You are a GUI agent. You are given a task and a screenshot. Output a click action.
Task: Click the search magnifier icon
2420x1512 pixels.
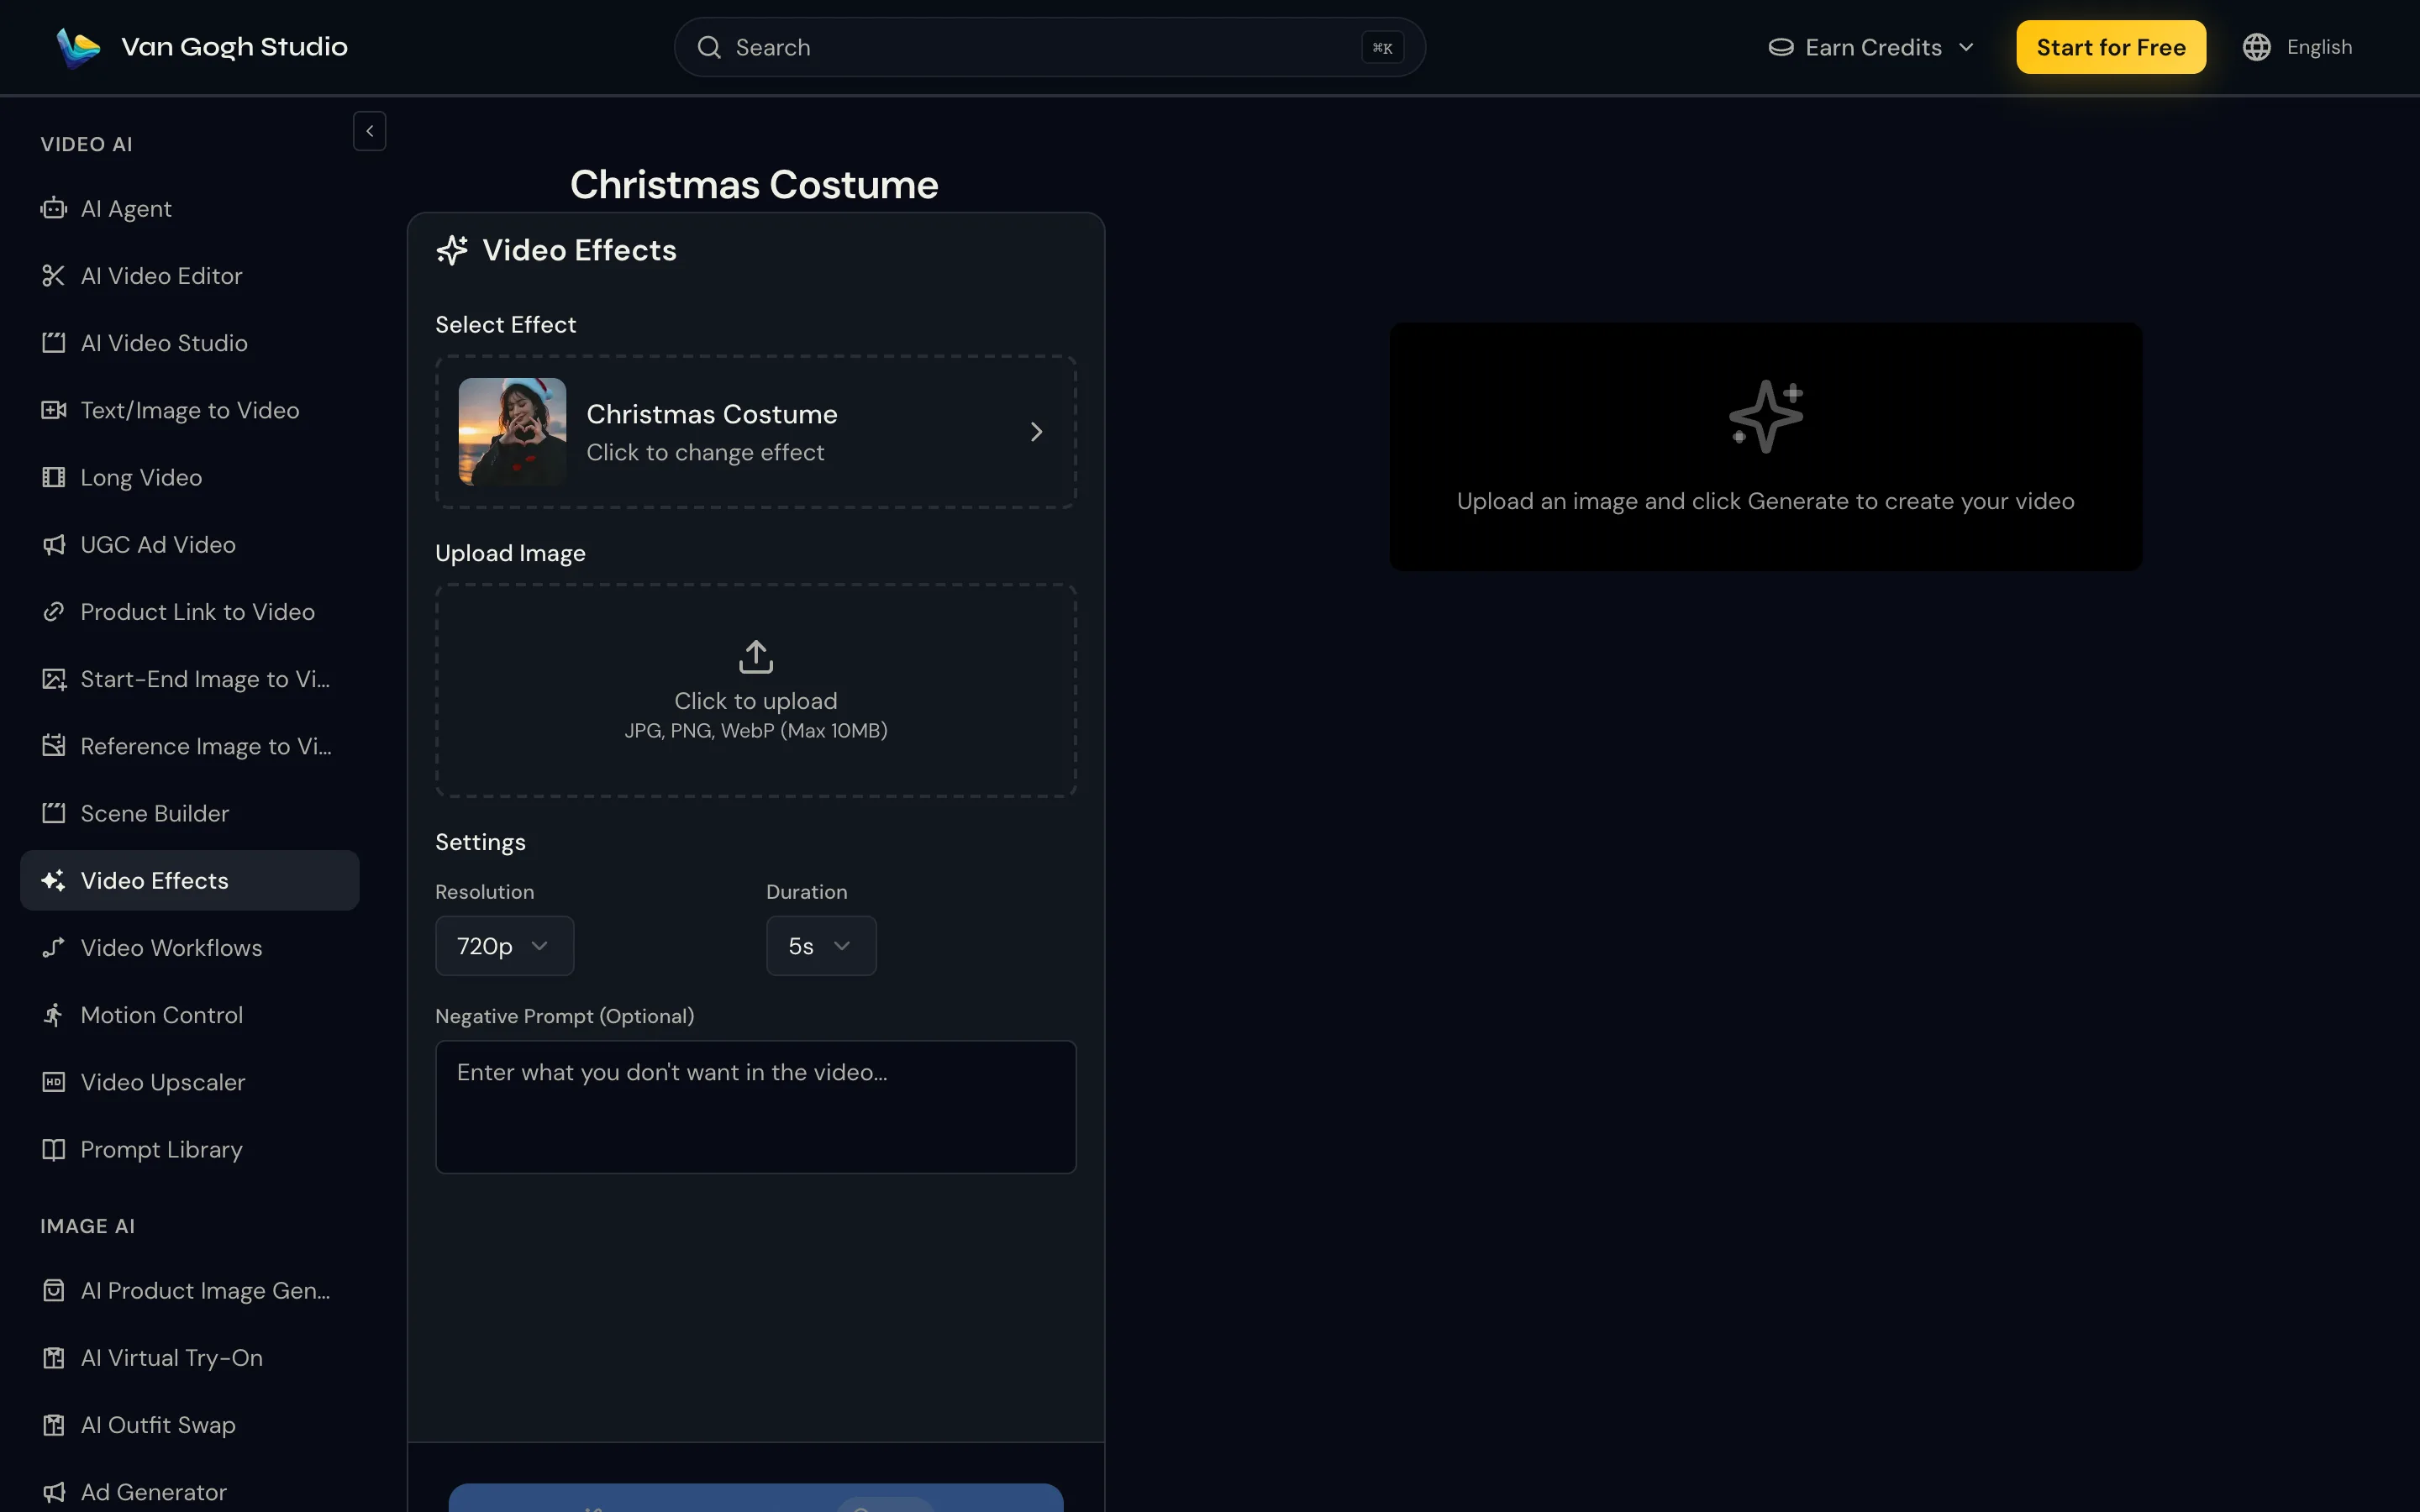709,47
